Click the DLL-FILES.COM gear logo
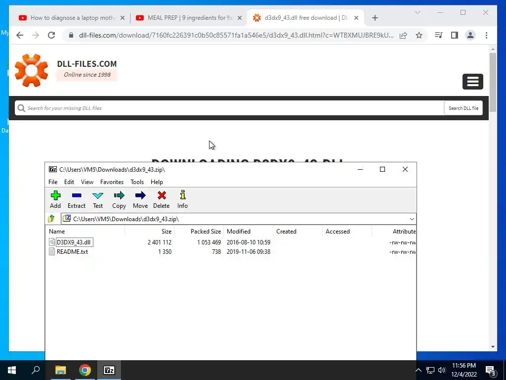This screenshot has width=506, height=380. click(x=31, y=70)
